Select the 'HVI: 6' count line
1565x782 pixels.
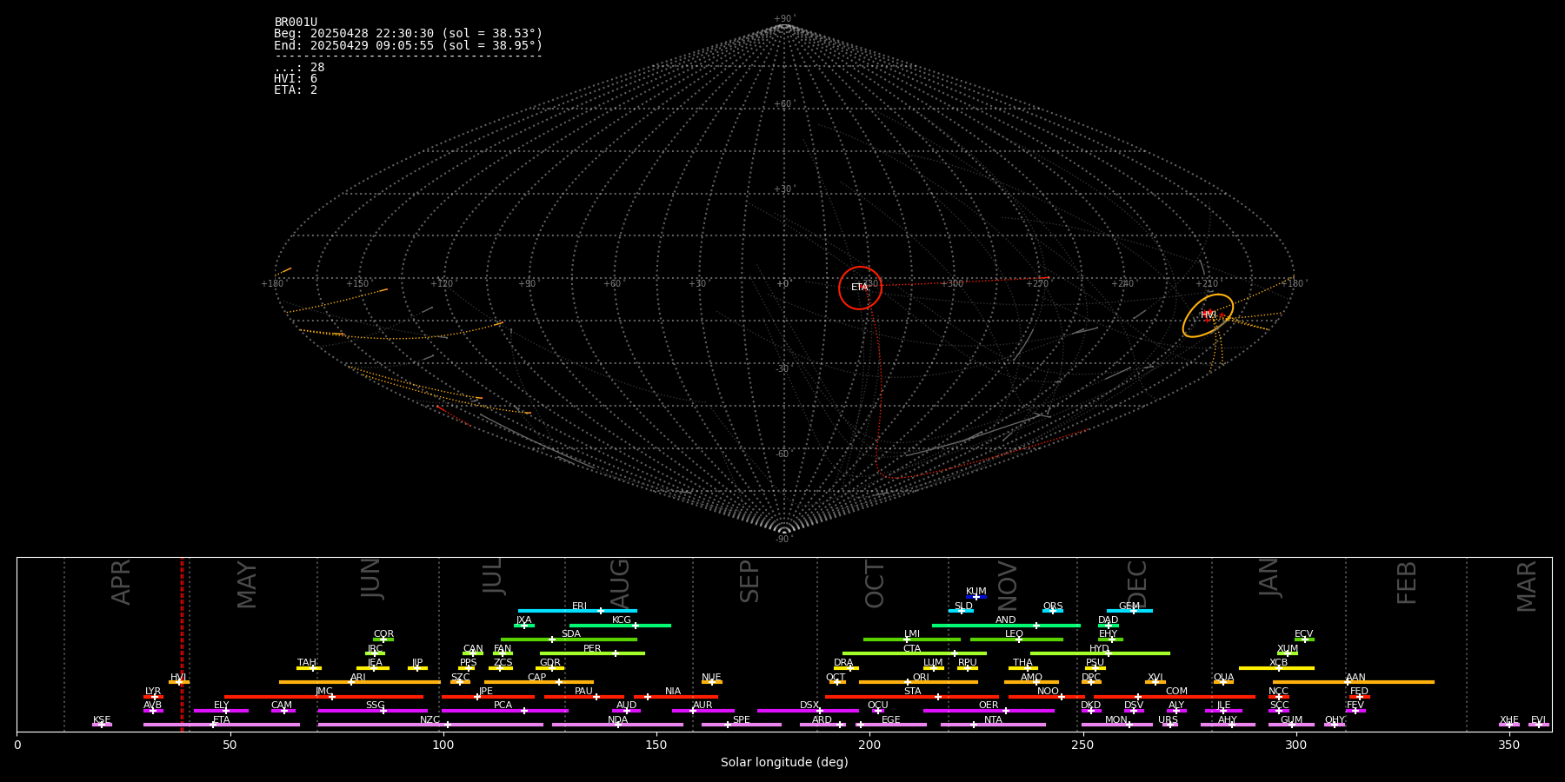[x=296, y=79]
